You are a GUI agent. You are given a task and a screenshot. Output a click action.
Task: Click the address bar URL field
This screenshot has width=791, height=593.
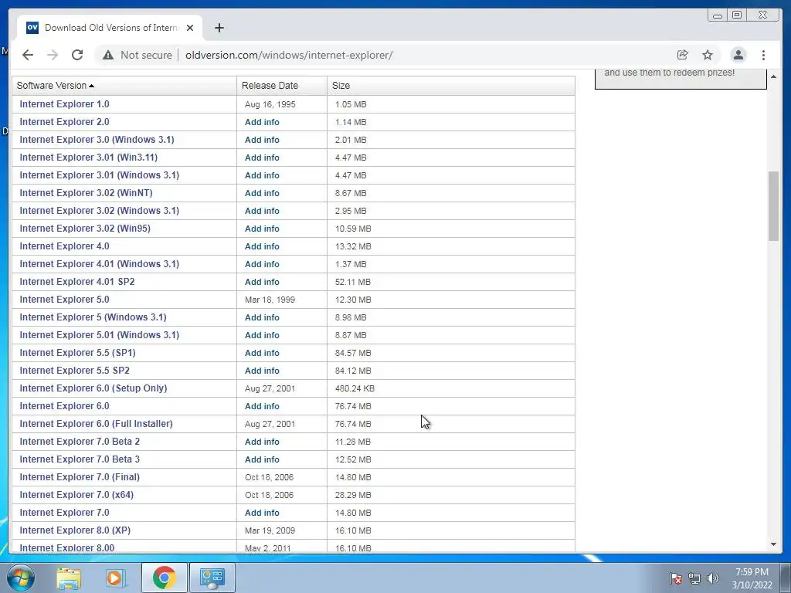pos(289,55)
